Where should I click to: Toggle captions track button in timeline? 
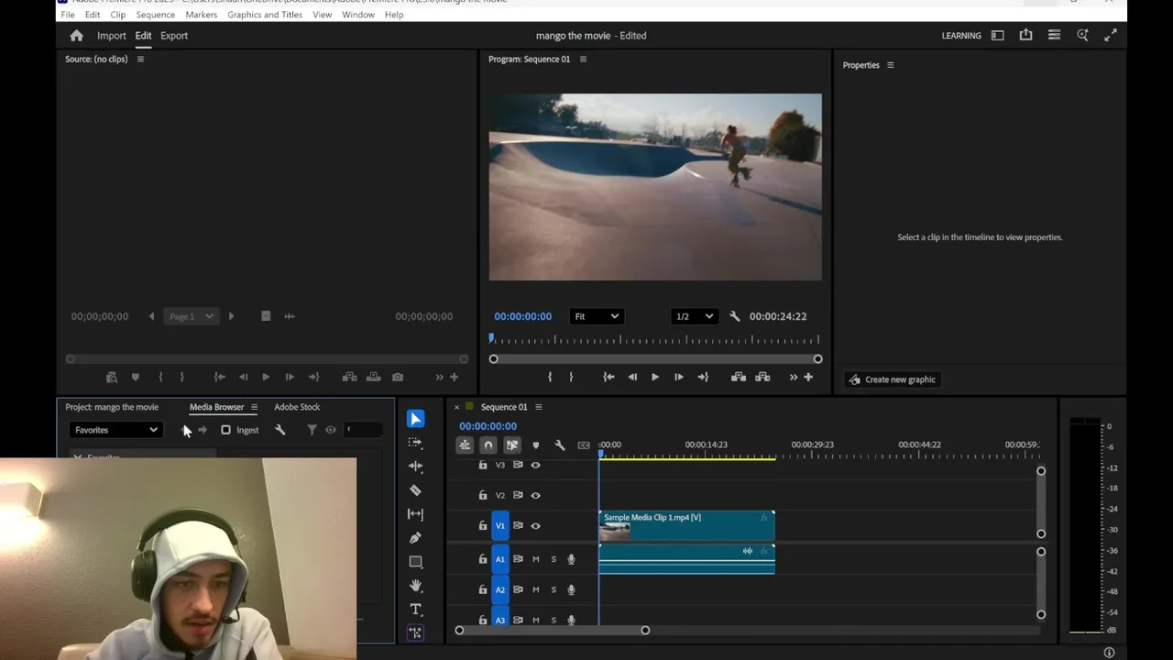click(x=584, y=445)
